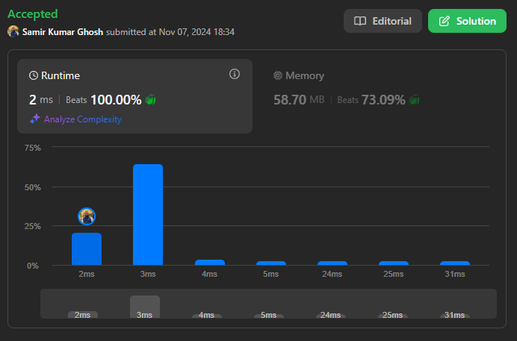The image size is (517, 341).
Task: Click the clock icon beside Runtime
Action: pos(34,75)
